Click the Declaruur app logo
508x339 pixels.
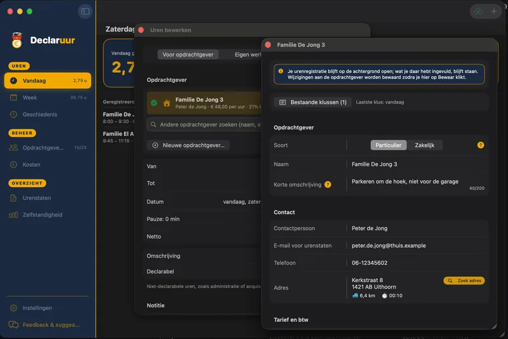17,40
